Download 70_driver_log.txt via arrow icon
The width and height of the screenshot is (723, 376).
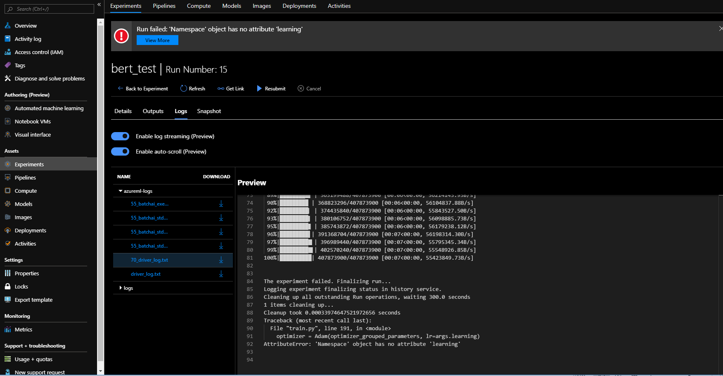221,260
